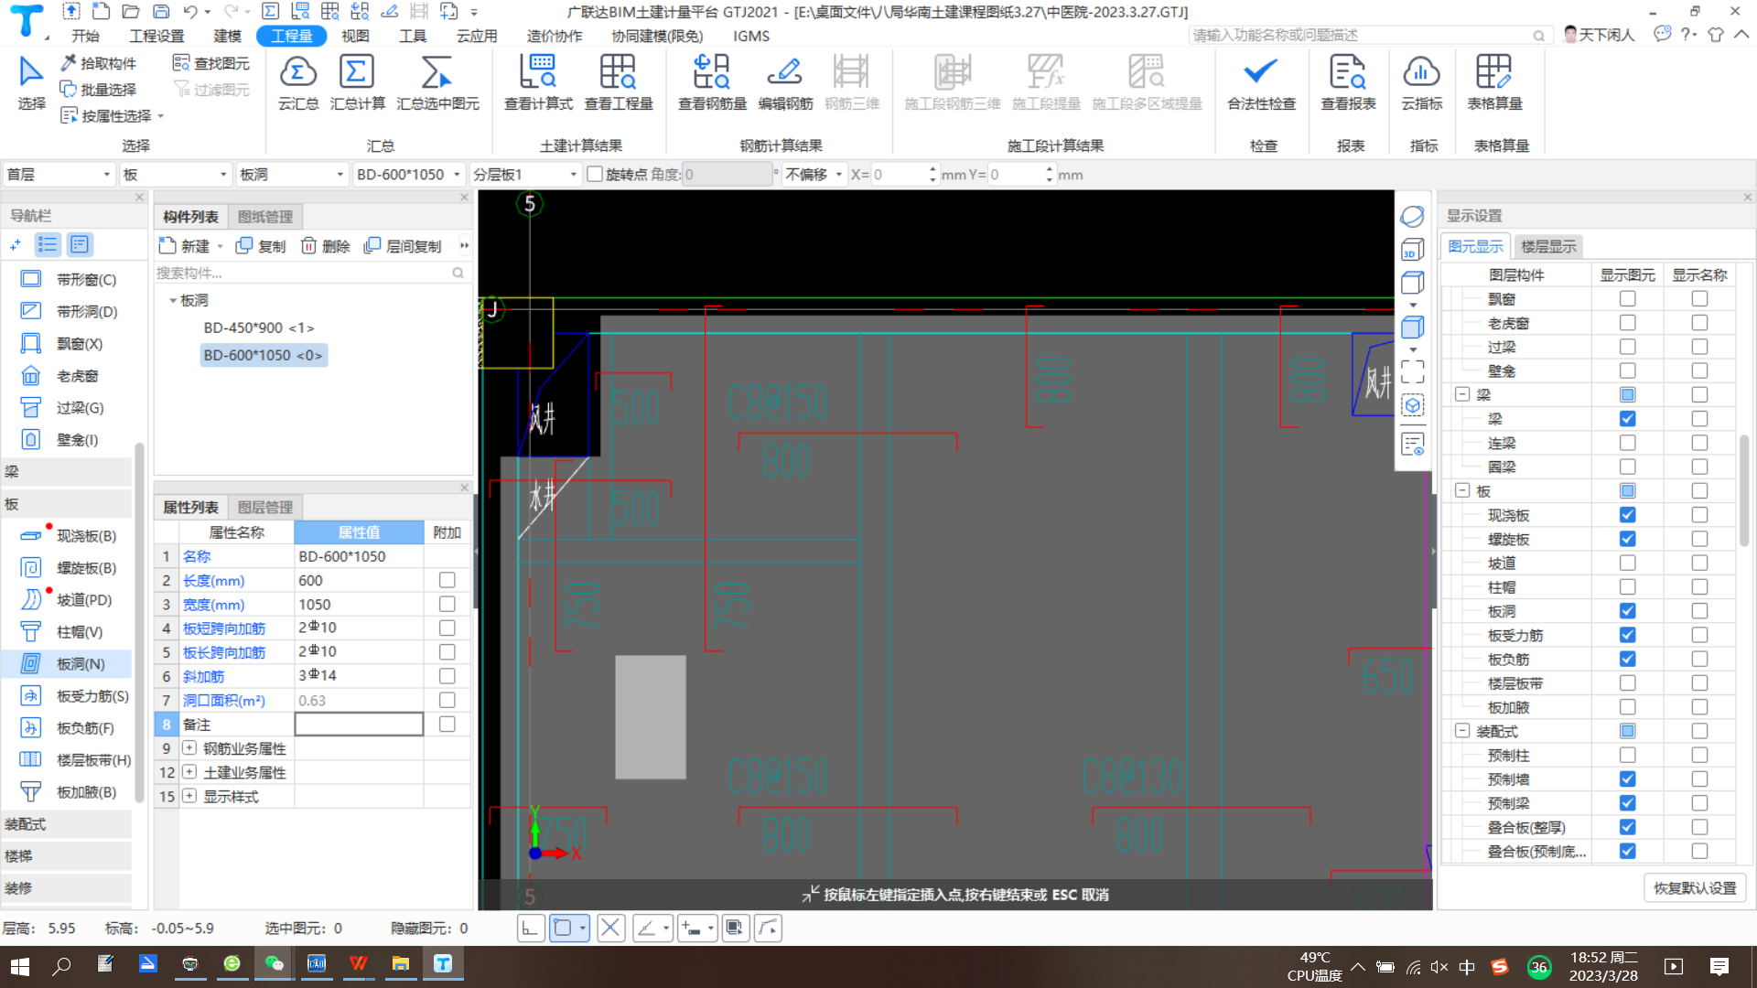Click 层间复制 copy between floors
Screen dimensions: 1757x988
(x=403, y=246)
